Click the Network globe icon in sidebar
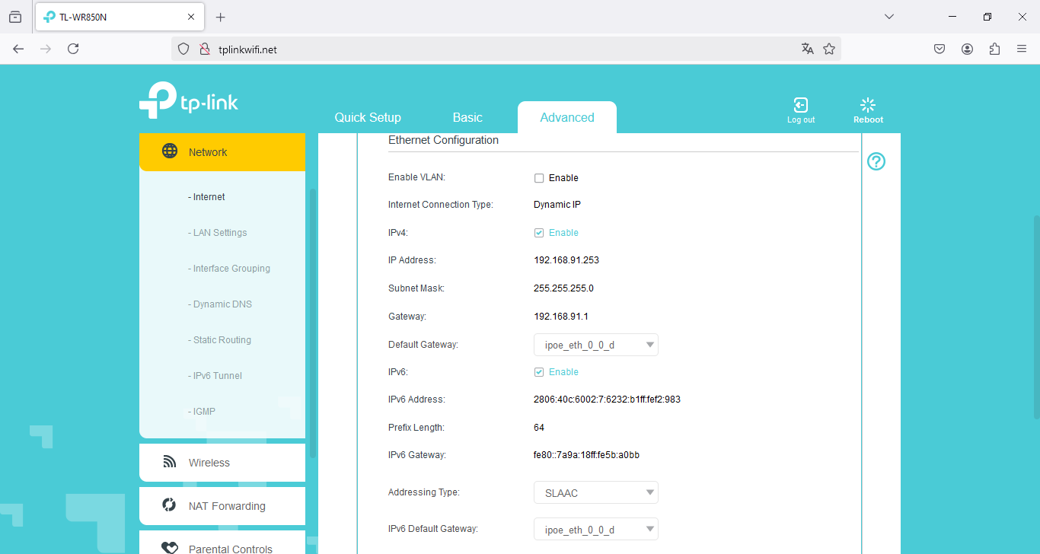Image resolution: width=1040 pixels, height=554 pixels. coord(170,151)
